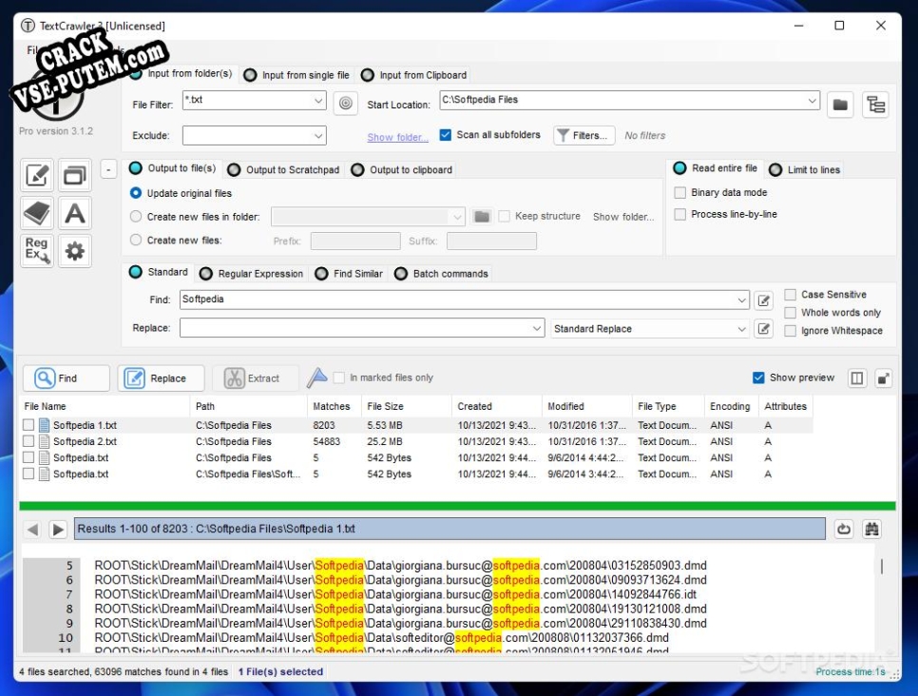The image size is (918, 696).
Task: Click Softpedia 2.txt file icon
Action: pos(45,442)
